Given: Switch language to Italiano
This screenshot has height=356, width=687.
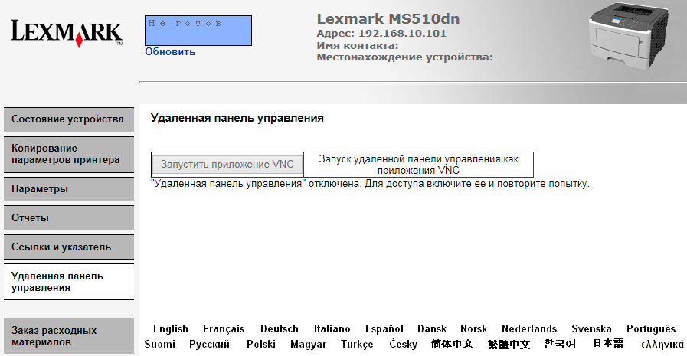Looking at the screenshot, I should tap(332, 329).
